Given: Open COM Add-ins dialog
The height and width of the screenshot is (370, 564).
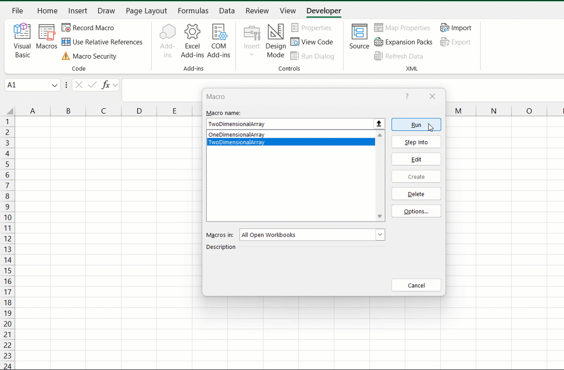Looking at the screenshot, I should point(219,41).
